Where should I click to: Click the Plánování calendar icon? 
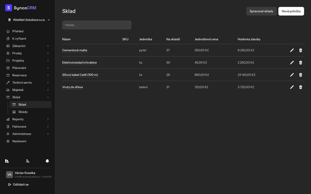click(x=8, y=68)
